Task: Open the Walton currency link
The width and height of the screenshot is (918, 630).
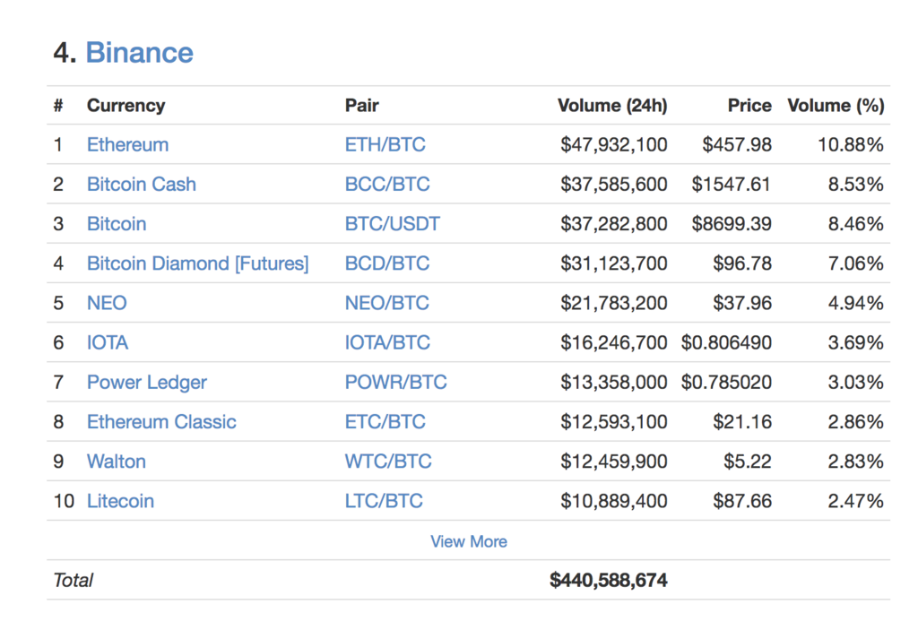Action: [117, 462]
